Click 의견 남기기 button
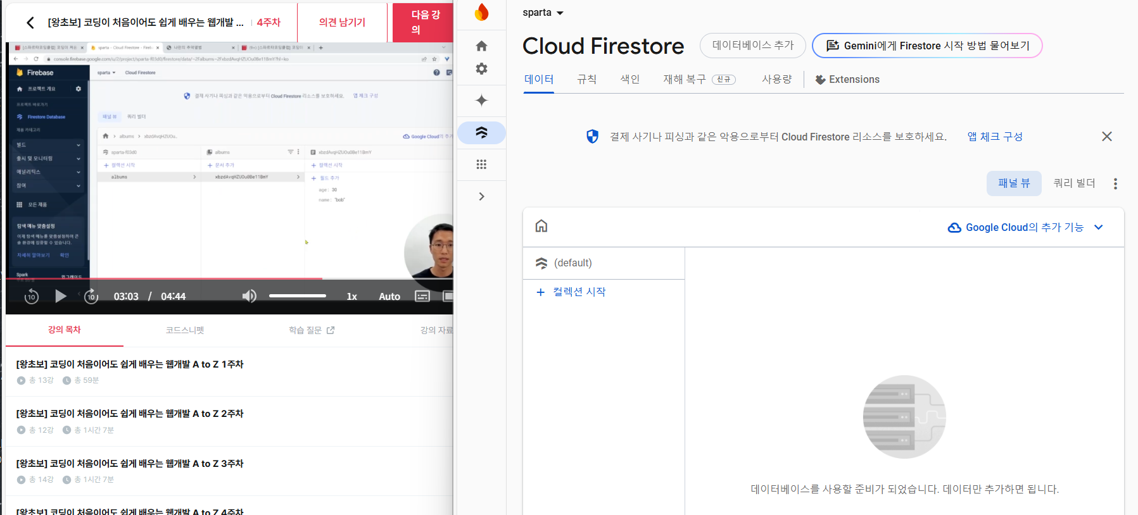The image size is (1138, 515). tap(342, 22)
